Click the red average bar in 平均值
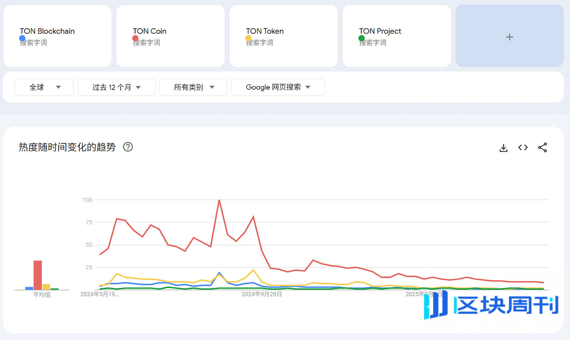The width and height of the screenshot is (570, 340). coord(38,275)
